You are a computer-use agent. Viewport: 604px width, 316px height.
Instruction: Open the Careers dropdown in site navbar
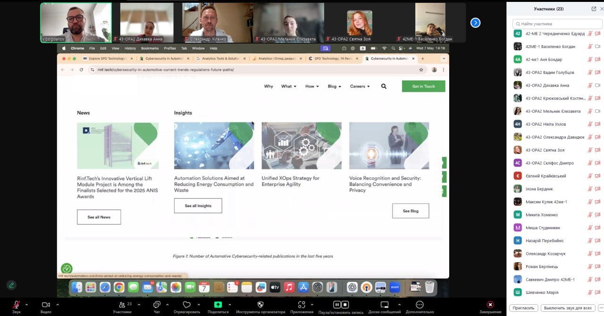(360, 86)
